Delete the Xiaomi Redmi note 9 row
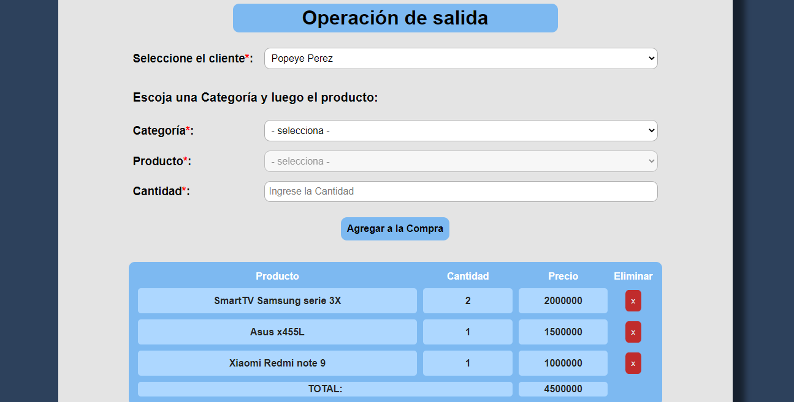 633,363
